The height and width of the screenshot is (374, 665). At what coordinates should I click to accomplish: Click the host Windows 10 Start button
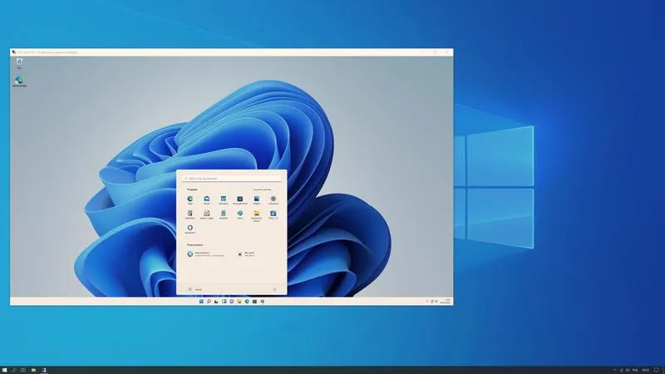tap(4, 370)
